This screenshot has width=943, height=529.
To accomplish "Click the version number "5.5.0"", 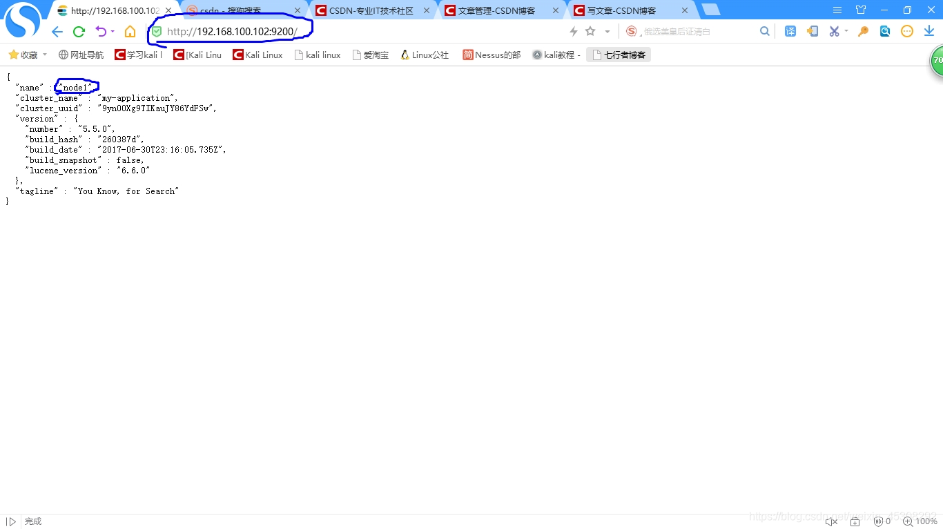I will [96, 129].
